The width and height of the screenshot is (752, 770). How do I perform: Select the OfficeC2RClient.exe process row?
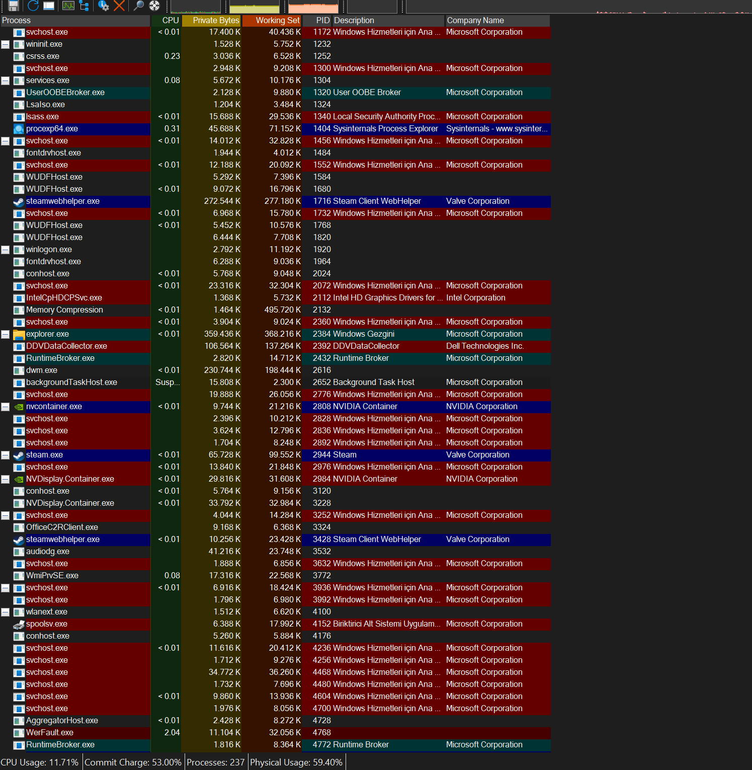tap(275, 527)
